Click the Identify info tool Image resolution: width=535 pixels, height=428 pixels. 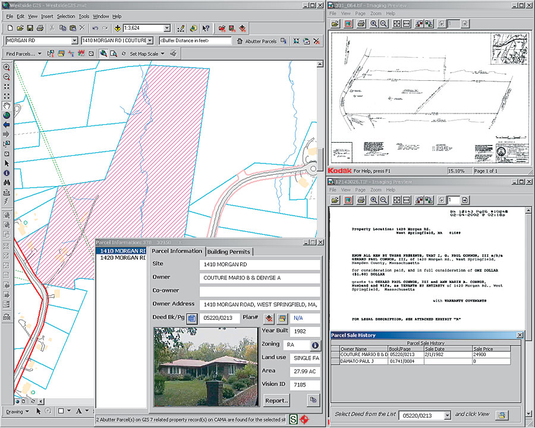point(7,173)
